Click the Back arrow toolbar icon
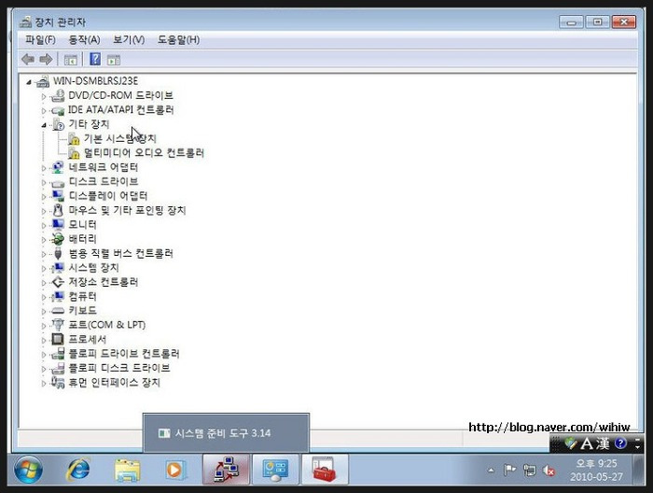Image resolution: width=653 pixels, height=493 pixels. pyautogui.click(x=28, y=60)
